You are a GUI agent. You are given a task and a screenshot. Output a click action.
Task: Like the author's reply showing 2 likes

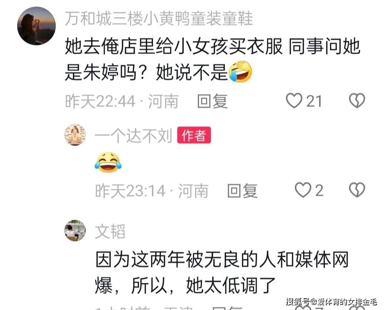303,190
